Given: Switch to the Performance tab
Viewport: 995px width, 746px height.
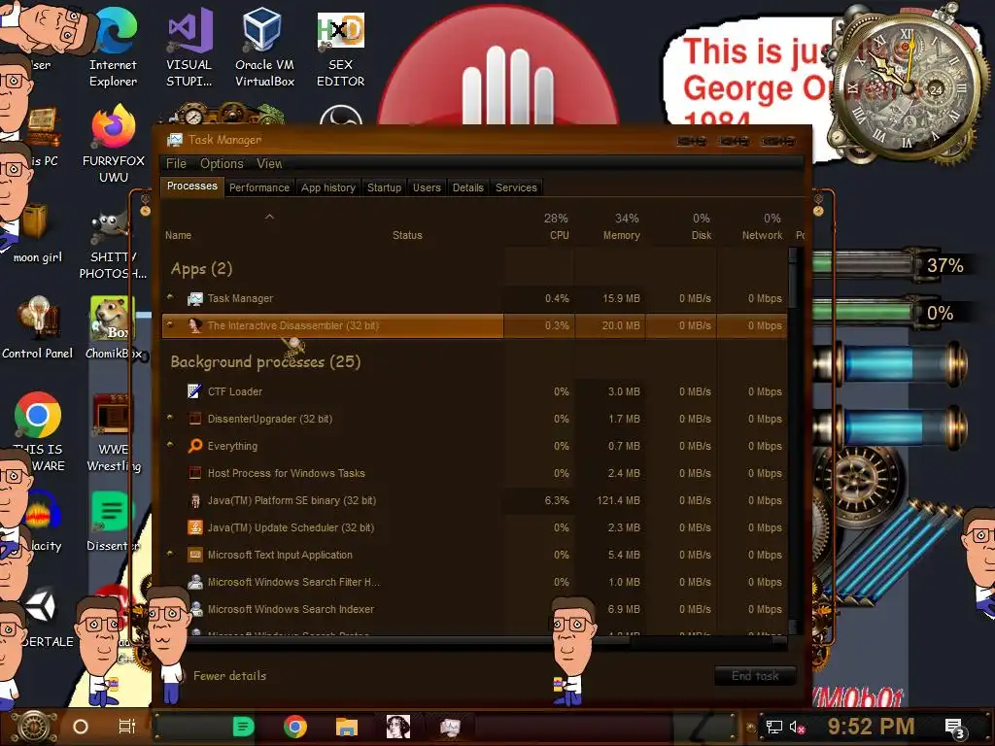Looking at the screenshot, I should click(258, 187).
